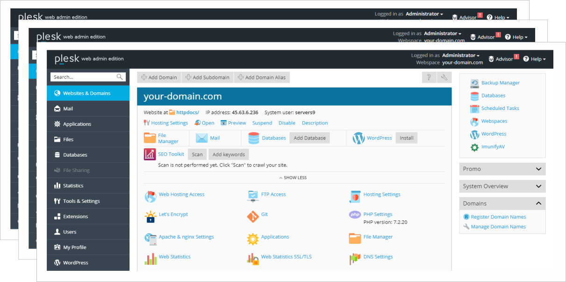This screenshot has width=566, height=282.
Task: Open the ImunifyAV icon
Action: coord(474,147)
